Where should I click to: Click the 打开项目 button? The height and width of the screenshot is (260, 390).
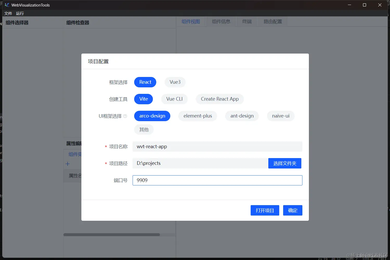tap(265, 210)
